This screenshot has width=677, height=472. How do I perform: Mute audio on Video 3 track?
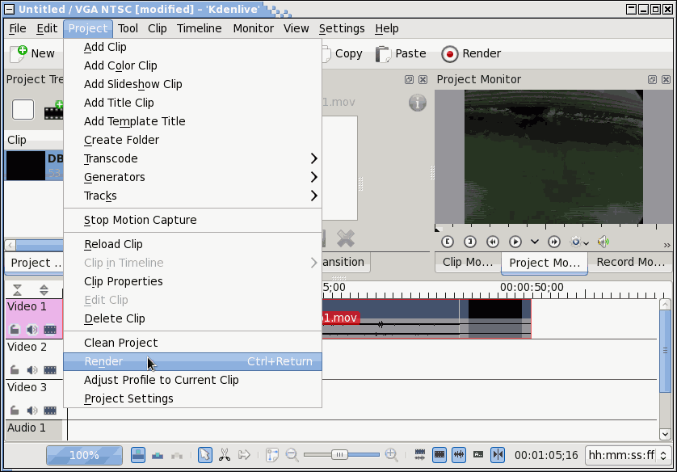coord(32,411)
